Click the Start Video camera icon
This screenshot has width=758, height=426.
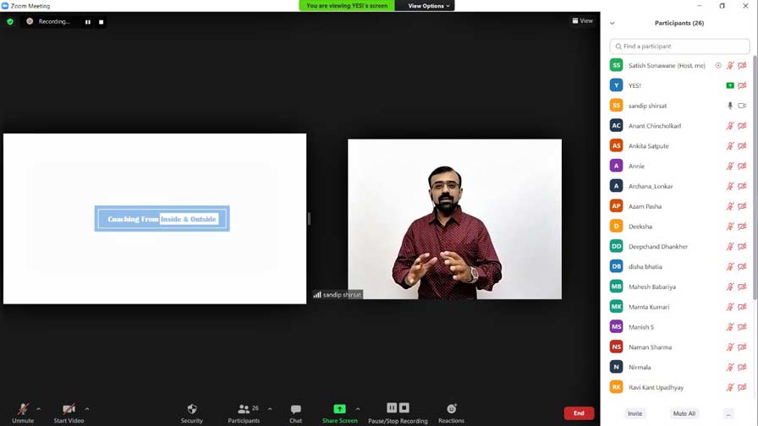69,408
